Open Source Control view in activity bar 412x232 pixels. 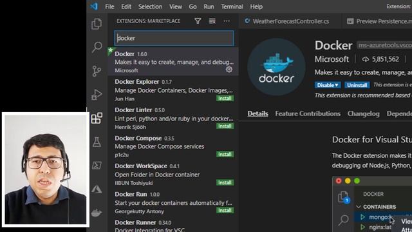97,71
